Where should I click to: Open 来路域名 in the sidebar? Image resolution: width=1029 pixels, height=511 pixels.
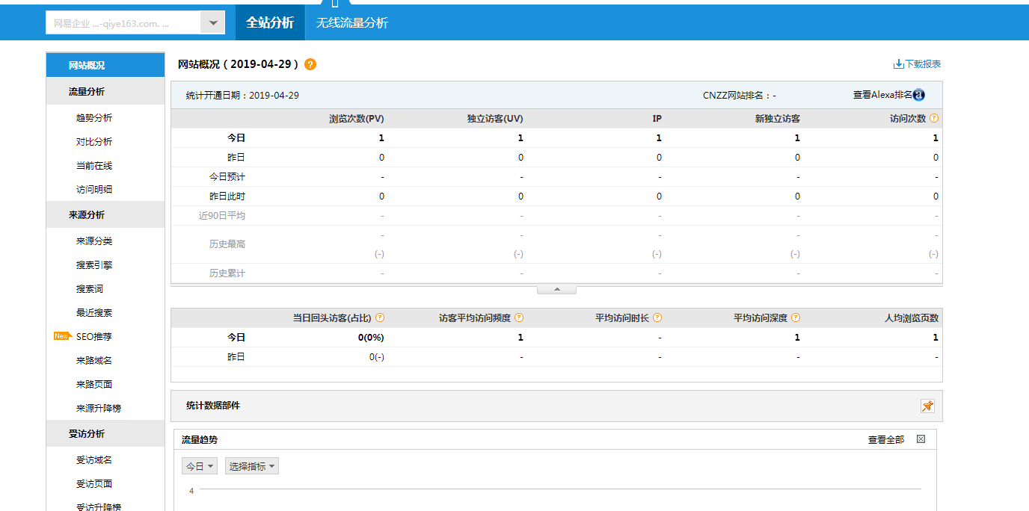point(94,361)
